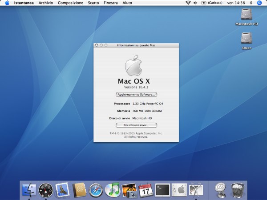Launch Safari compass icon
The width and height of the screenshot is (267, 200).
(x=96, y=190)
